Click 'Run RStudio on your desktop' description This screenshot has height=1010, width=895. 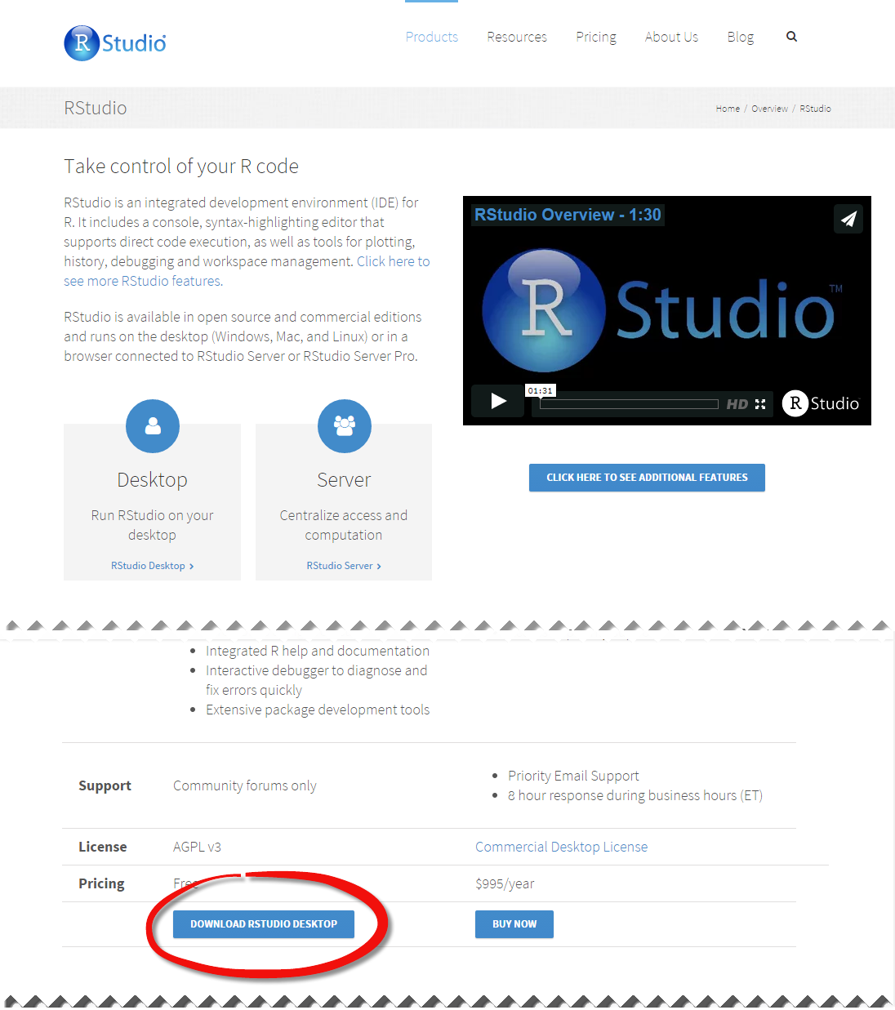point(152,525)
